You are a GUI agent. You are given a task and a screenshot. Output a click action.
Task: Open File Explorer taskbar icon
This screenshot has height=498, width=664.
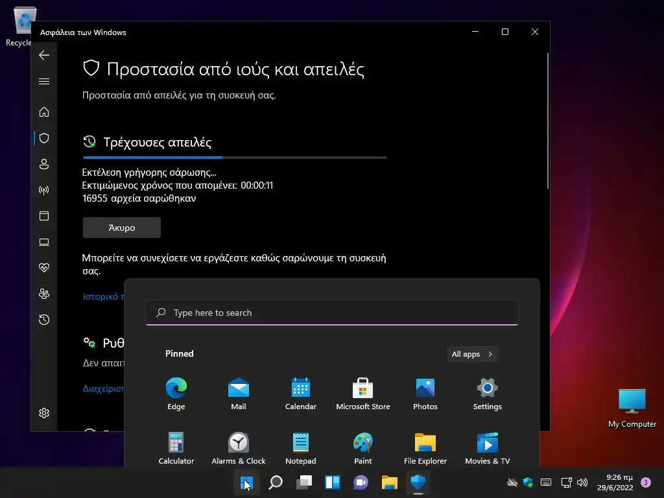(x=390, y=482)
